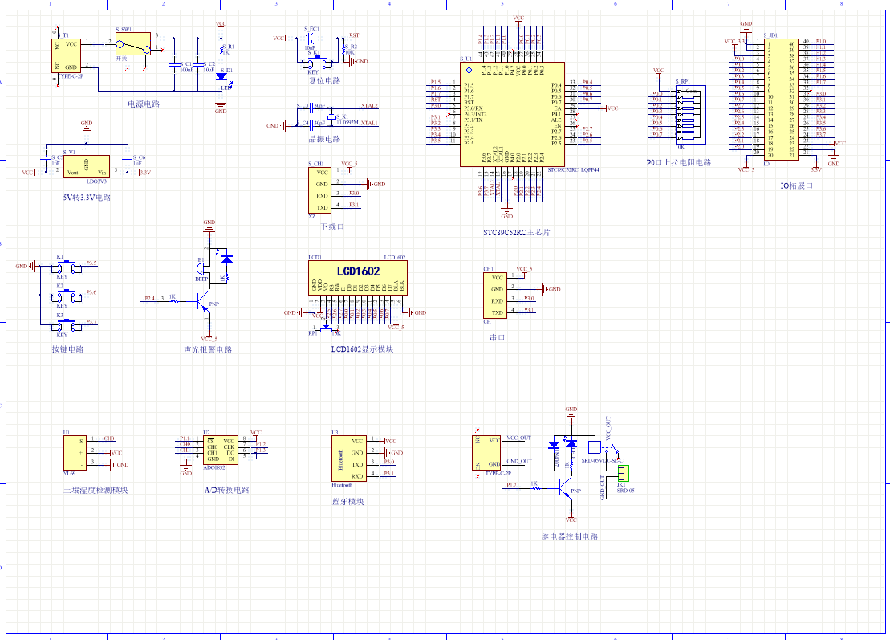
Task: Select the RP1 10K potentiometer
Action: coord(326,329)
